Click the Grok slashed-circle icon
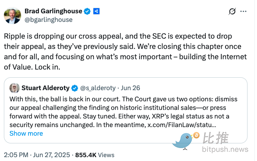 [x=232, y=11]
